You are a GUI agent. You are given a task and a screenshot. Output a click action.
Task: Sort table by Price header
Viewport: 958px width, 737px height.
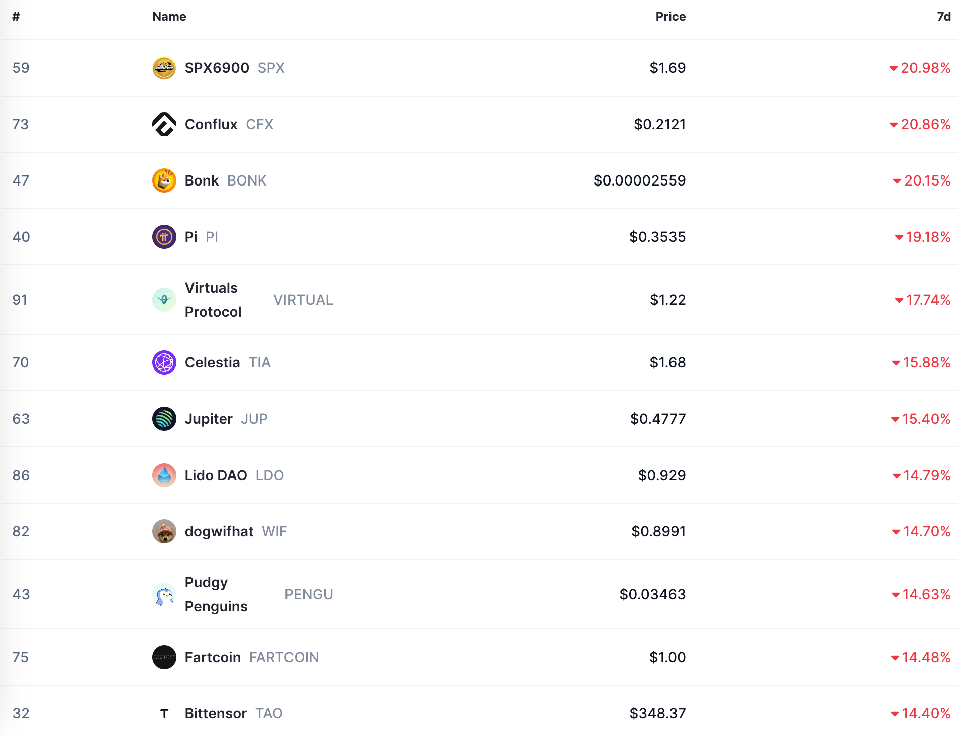point(670,17)
